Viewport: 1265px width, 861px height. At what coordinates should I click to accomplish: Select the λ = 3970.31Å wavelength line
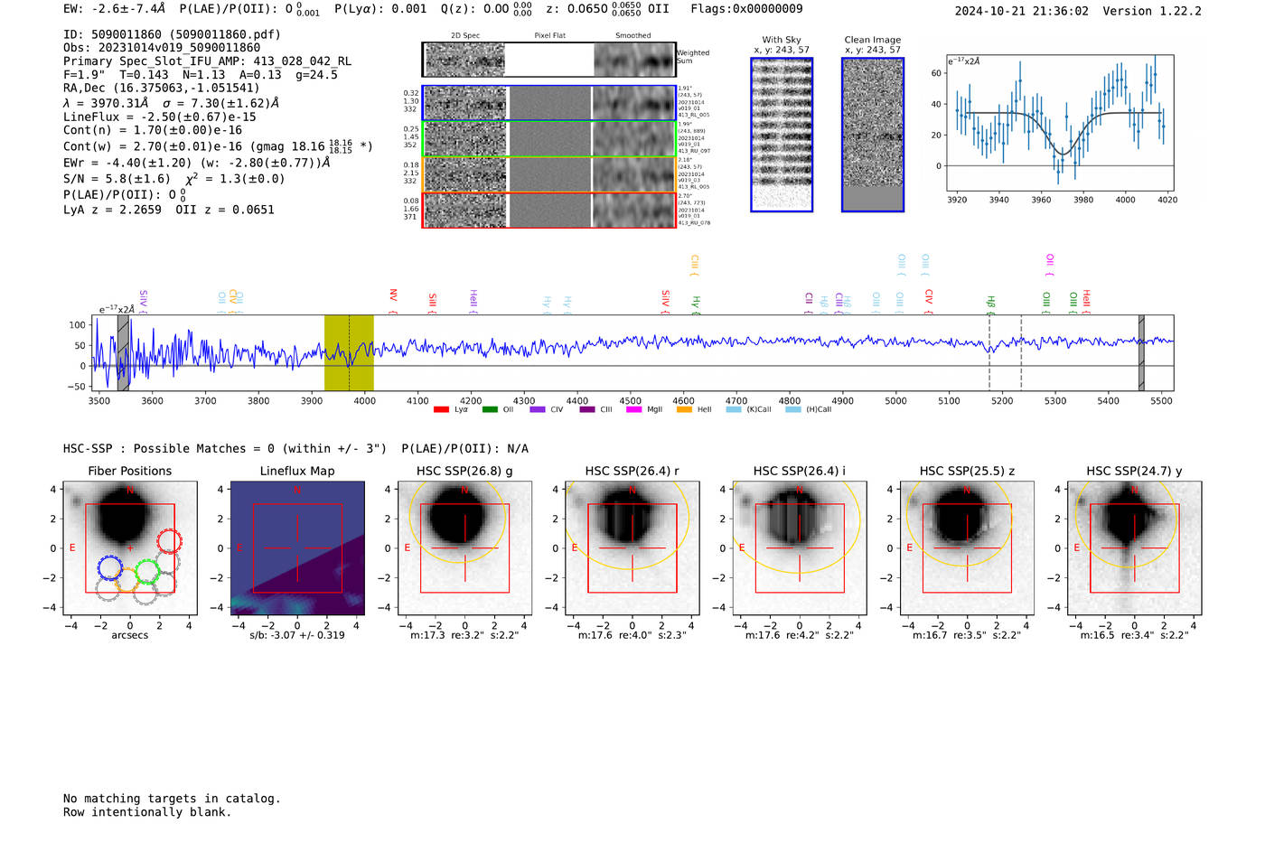171,103
